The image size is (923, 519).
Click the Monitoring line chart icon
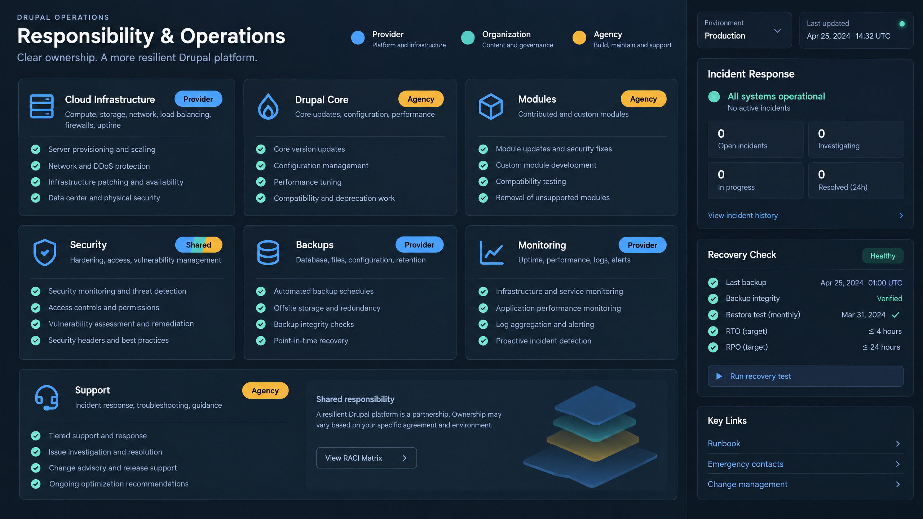491,253
